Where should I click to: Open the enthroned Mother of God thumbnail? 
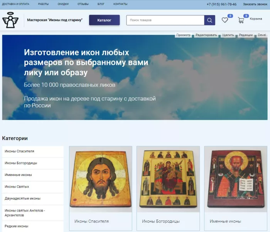(168, 179)
